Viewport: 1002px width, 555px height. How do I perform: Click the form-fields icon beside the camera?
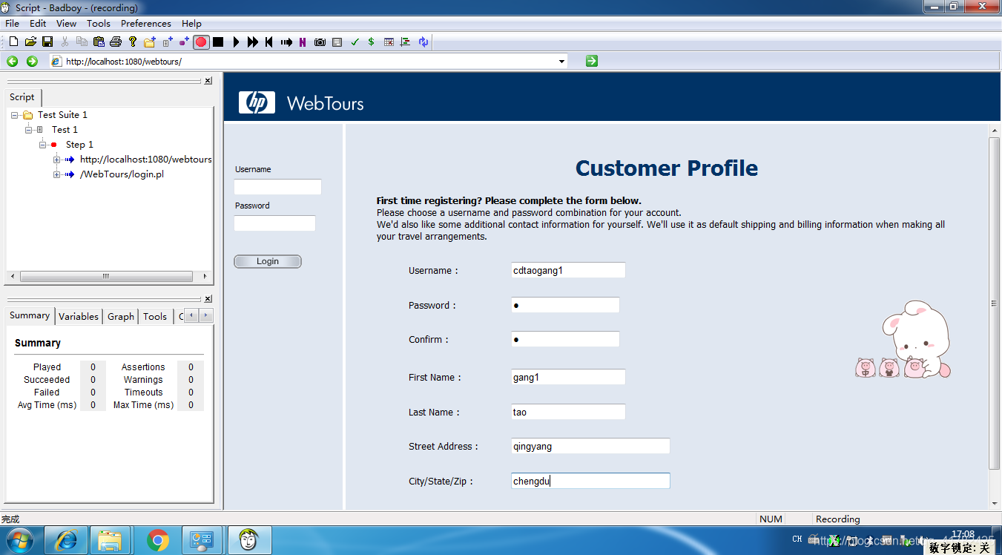337,42
